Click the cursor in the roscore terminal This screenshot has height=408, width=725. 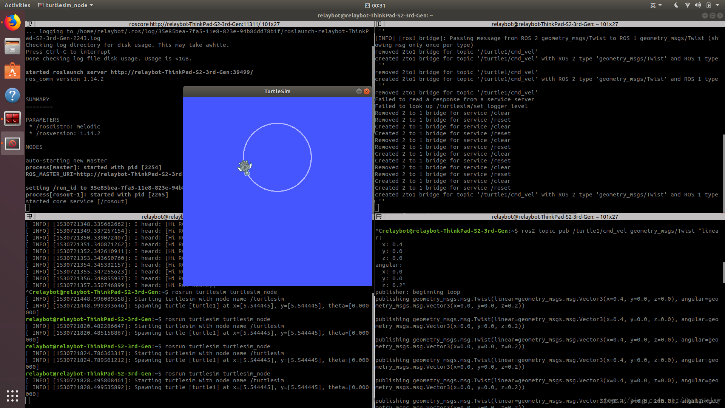tap(28, 208)
